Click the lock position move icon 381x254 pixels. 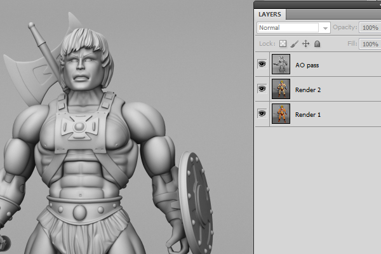(x=305, y=44)
